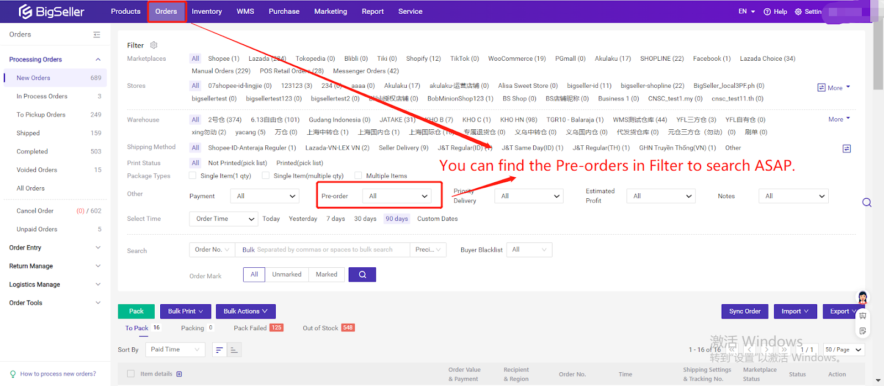The image size is (884, 386).
Task: Open the Products menu
Action: click(125, 12)
